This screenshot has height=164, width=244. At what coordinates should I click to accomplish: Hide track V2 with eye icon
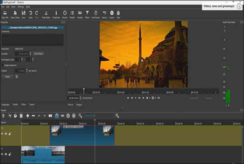[x=6, y=134]
